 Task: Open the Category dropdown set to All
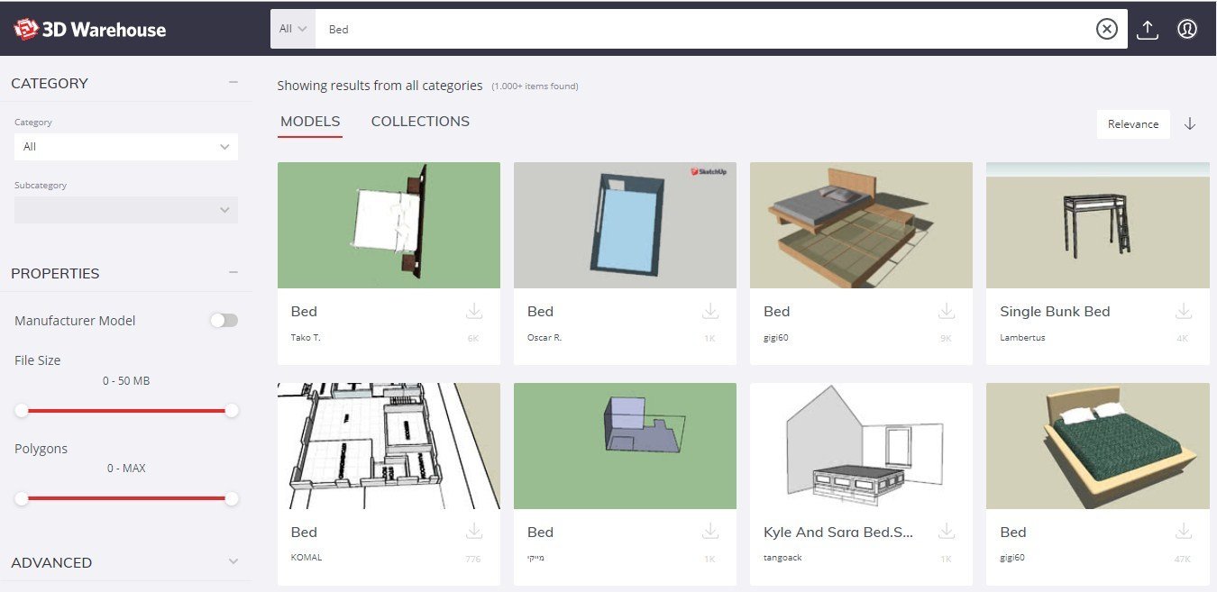click(x=126, y=147)
